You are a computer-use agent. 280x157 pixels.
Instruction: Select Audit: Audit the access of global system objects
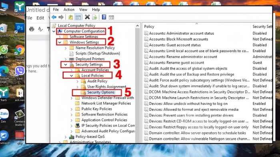click(188, 69)
